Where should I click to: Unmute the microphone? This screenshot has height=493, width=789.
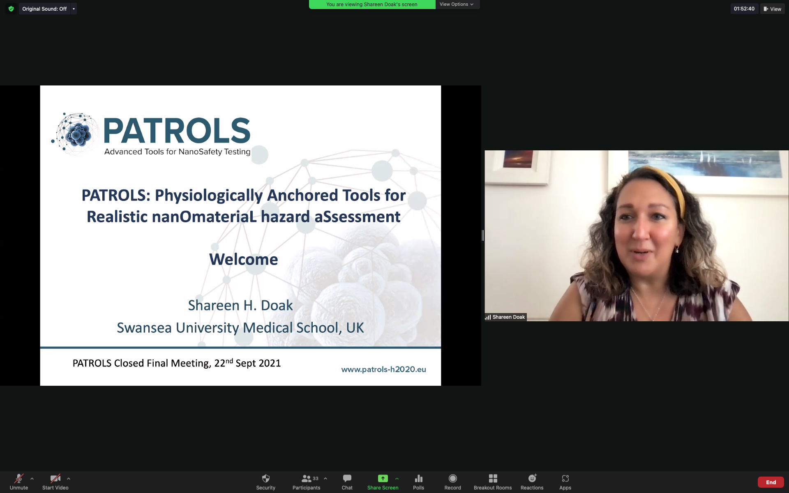coord(19,482)
